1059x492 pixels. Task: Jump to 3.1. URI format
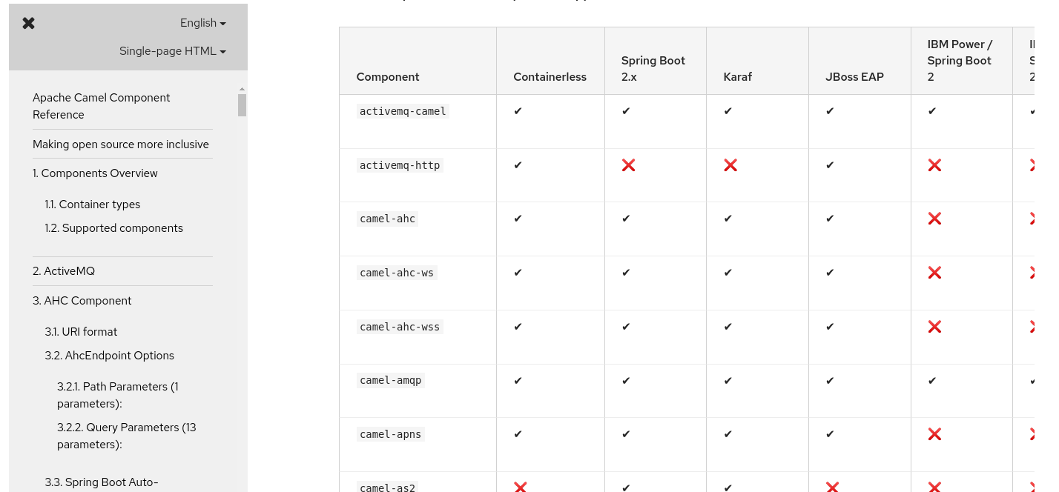[x=81, y=332]
